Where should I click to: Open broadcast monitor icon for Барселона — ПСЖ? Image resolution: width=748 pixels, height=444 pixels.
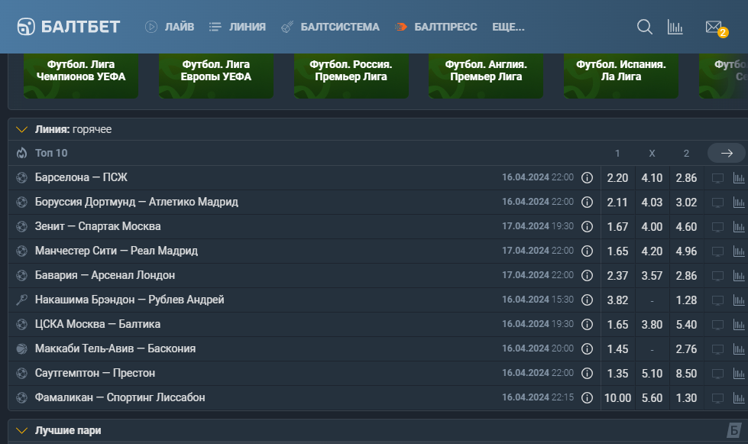717,178
